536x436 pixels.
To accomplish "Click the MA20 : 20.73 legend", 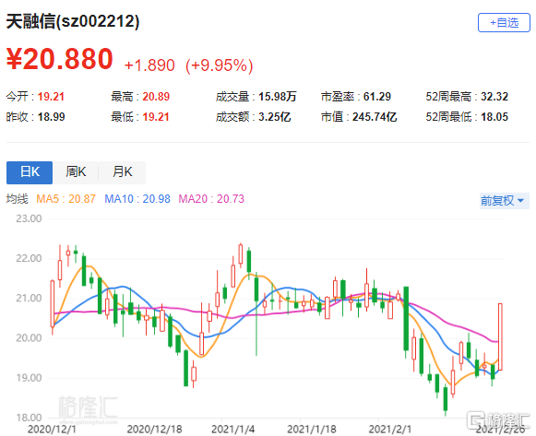I will (211, 199).
